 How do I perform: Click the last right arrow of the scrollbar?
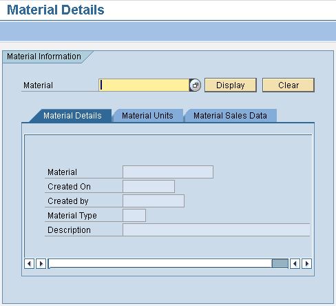[306, 263]
